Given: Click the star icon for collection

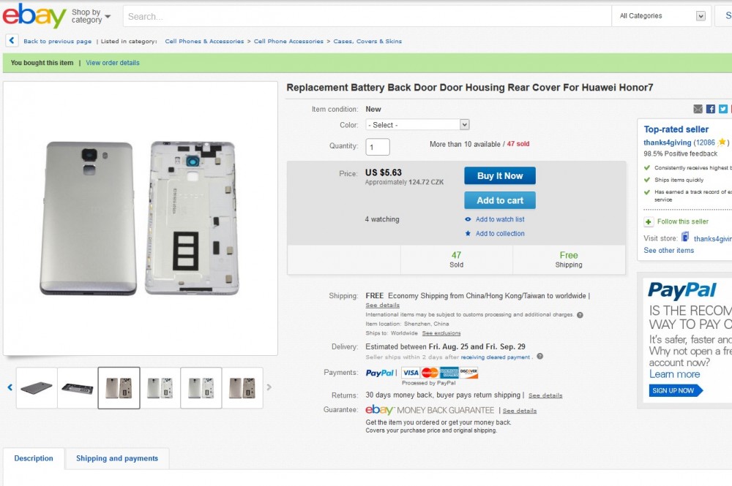Looking at the screenshot, I should [468, 234].
